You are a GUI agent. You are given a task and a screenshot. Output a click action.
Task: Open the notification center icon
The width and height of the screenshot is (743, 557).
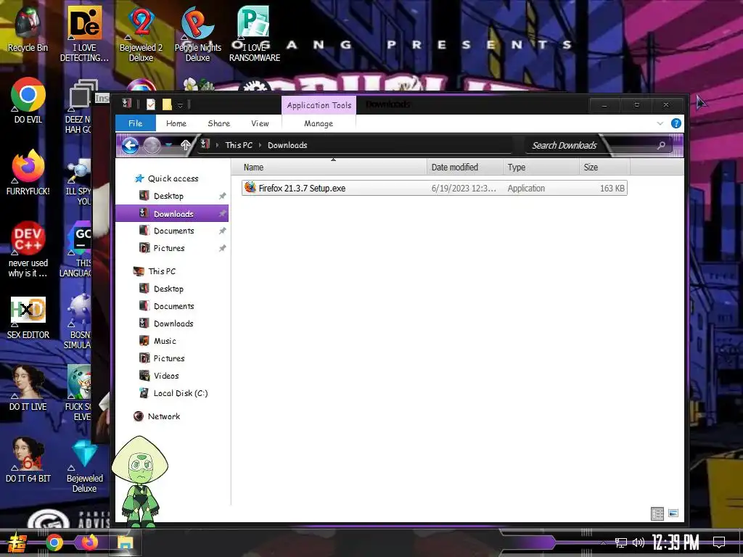(719, 542)
